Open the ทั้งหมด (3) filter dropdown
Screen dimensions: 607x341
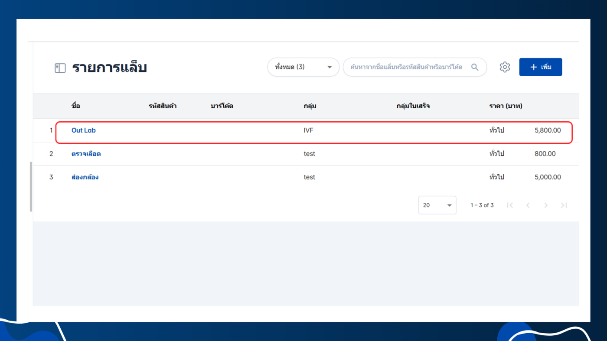pyautogui.click(x=303, y=67)
